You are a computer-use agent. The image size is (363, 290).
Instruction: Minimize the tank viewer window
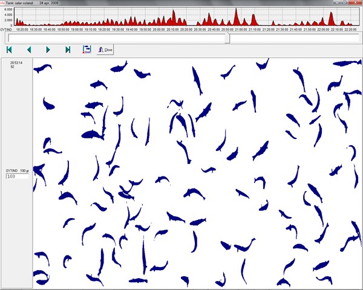335,3
